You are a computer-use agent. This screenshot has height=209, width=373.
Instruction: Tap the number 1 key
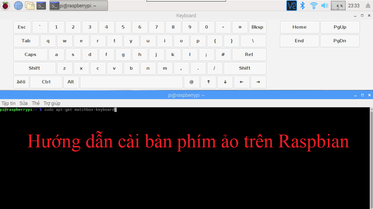[x=56, y=27]
